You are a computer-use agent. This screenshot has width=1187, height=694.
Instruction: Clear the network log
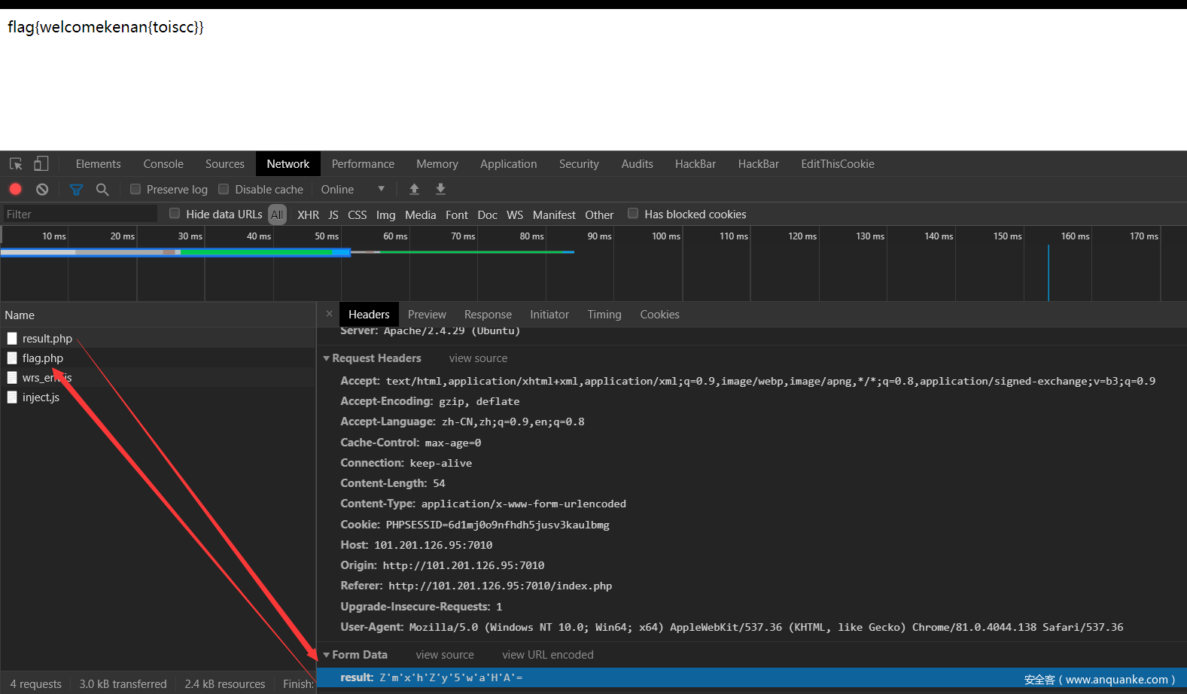click(42, 190)
